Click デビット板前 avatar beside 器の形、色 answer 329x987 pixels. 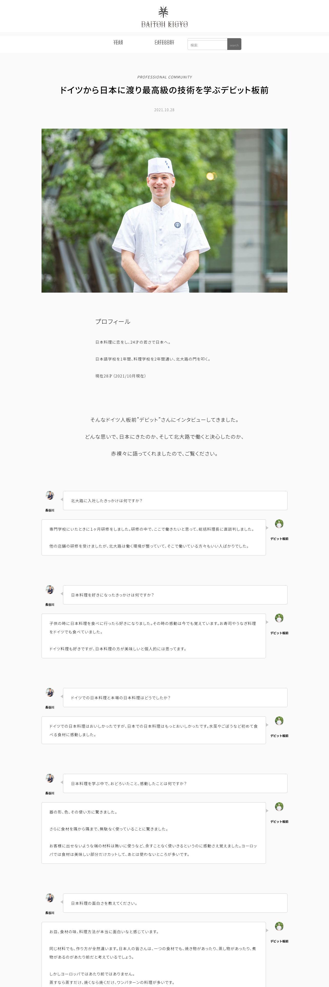coord(279,806)
